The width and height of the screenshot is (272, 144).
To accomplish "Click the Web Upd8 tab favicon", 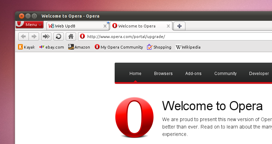I will (x=51, y=26).
